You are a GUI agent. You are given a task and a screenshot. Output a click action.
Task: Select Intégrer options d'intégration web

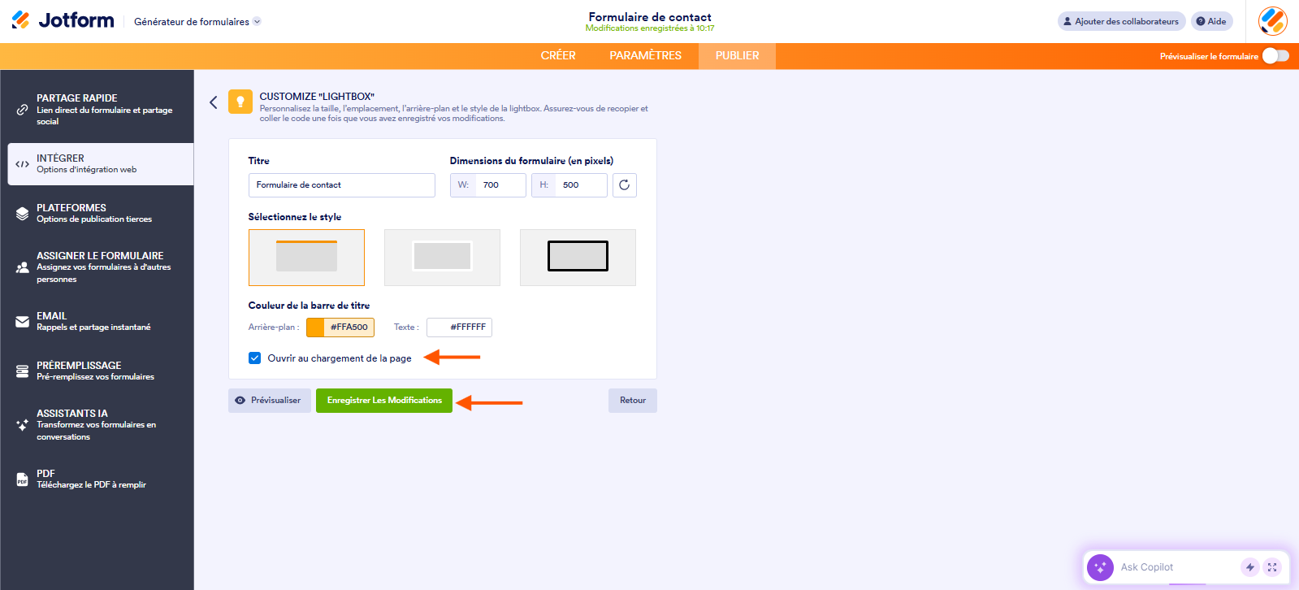(x=101, y=164)
